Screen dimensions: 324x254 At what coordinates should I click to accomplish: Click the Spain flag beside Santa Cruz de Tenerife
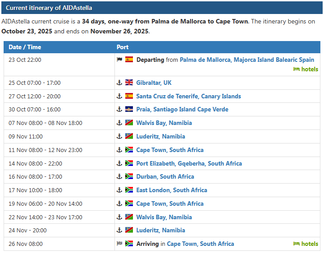129,96
